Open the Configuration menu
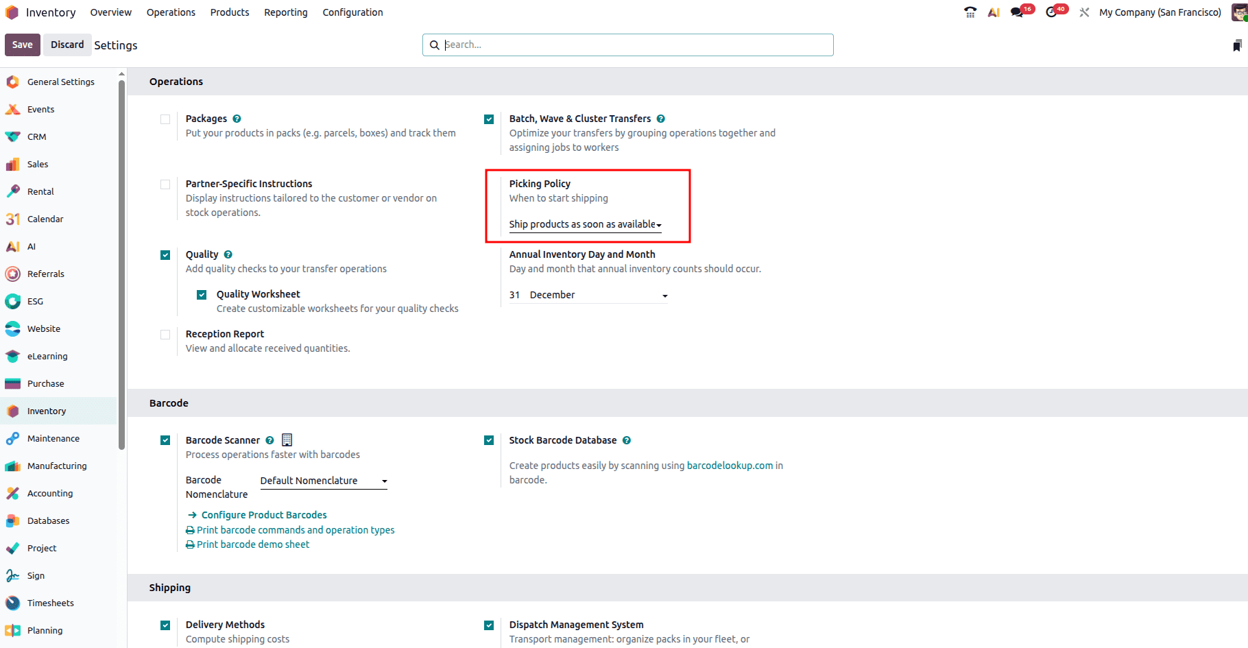 [353, 12]
